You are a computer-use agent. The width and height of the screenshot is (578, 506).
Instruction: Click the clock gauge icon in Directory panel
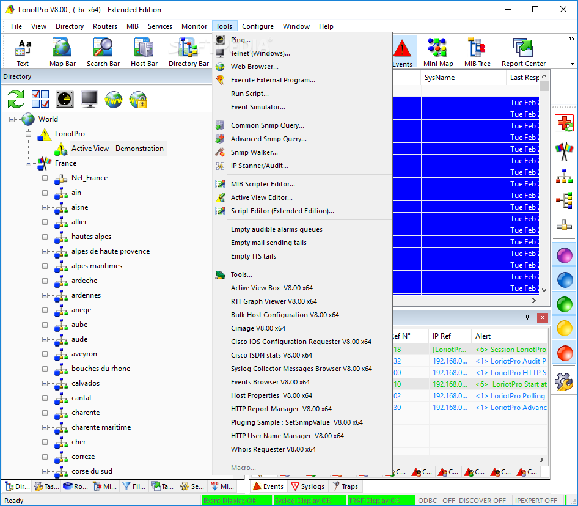point(65,99)
